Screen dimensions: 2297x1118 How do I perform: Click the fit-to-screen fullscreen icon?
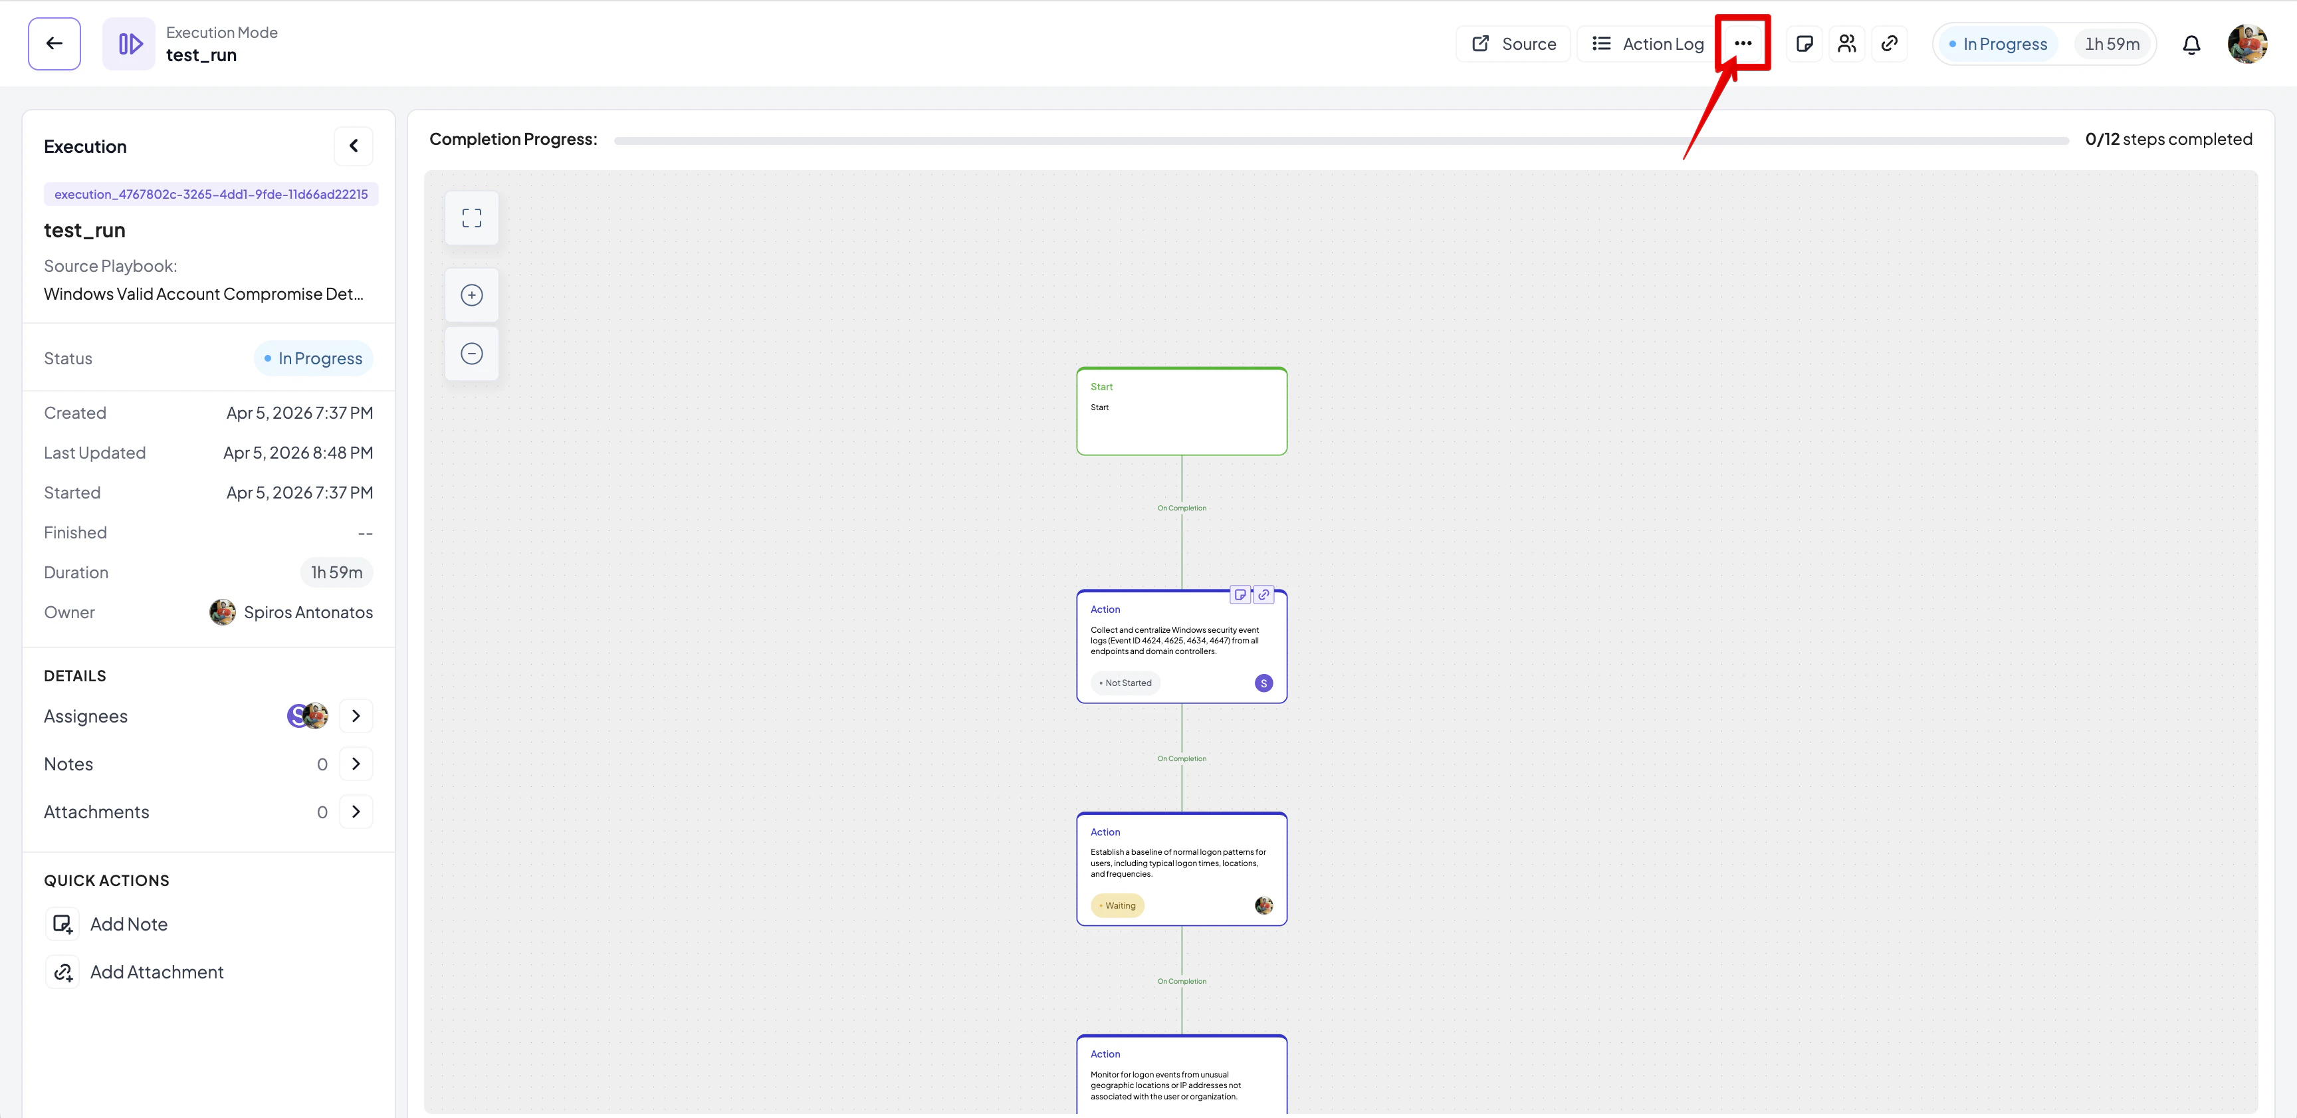pyautogui.click(x=472, y=219)
